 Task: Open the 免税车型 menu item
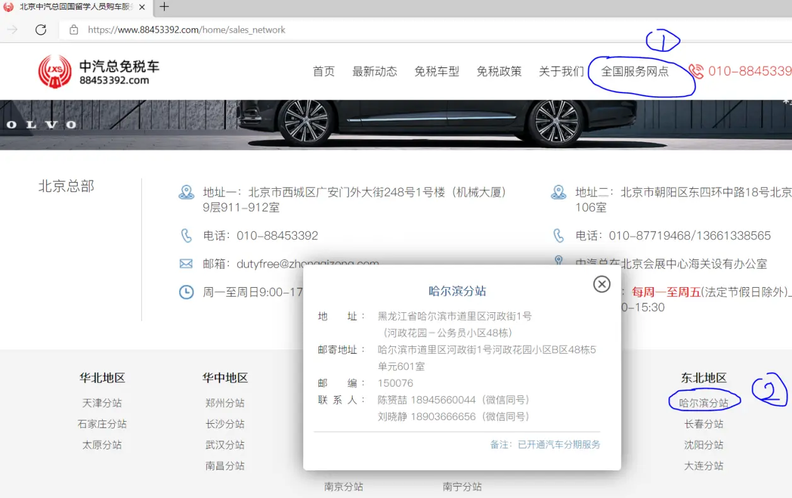pyautogui.click(x=437, y=72)
